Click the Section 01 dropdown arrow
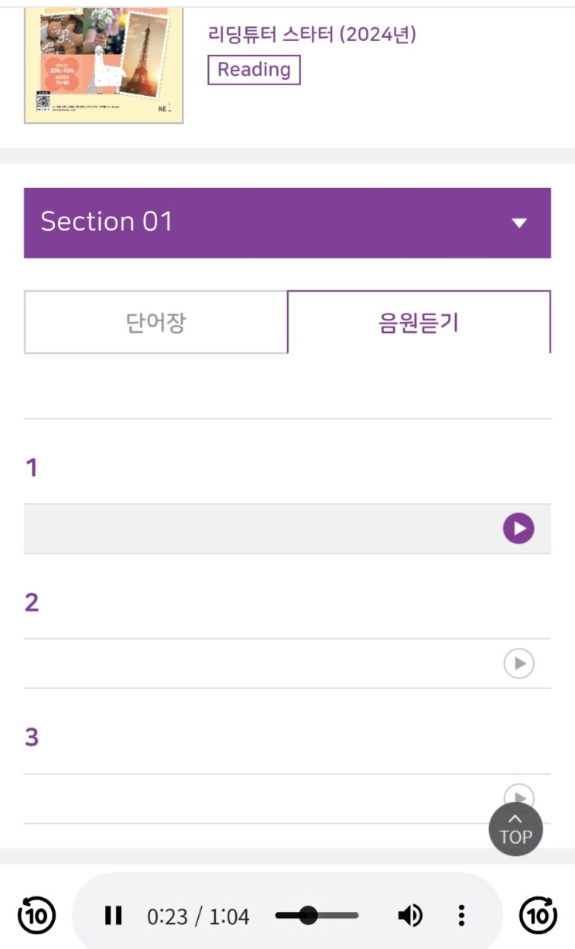Screen dimensions: 575x949 pos(519,223)
